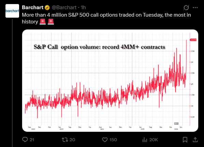Click the 150 likes count
This screenshot has width=204, height=147.
pos(113,140)
